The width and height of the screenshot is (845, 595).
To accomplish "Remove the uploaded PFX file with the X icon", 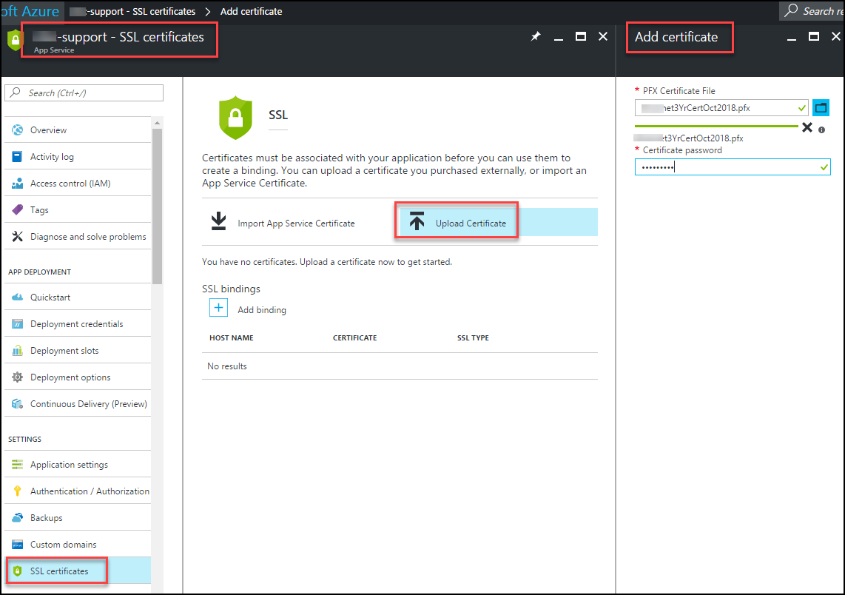I will click(807, 128).
